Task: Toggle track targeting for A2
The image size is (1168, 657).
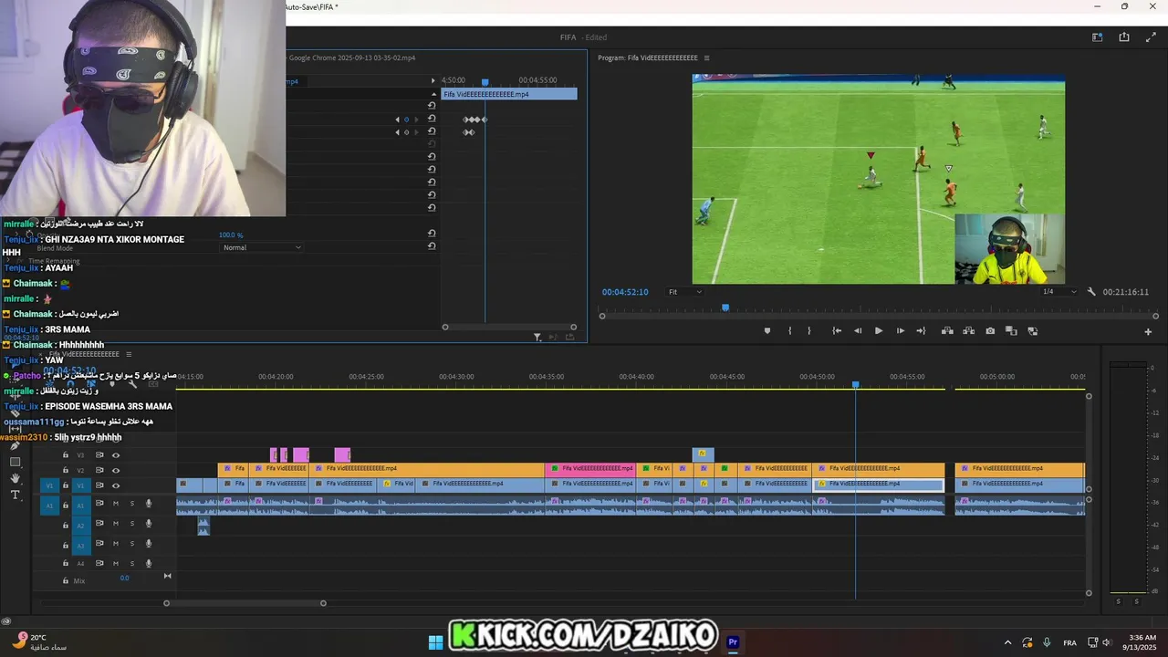Action: pos(80,525)
